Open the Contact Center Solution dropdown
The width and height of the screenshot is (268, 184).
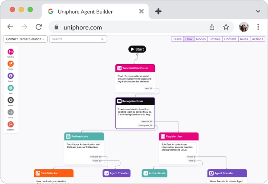click(25, 39)
